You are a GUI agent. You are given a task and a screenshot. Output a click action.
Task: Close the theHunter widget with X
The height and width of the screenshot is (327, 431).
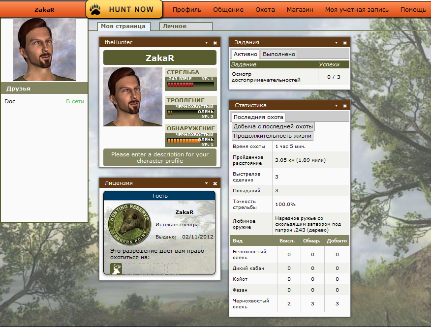pos(215,43)
